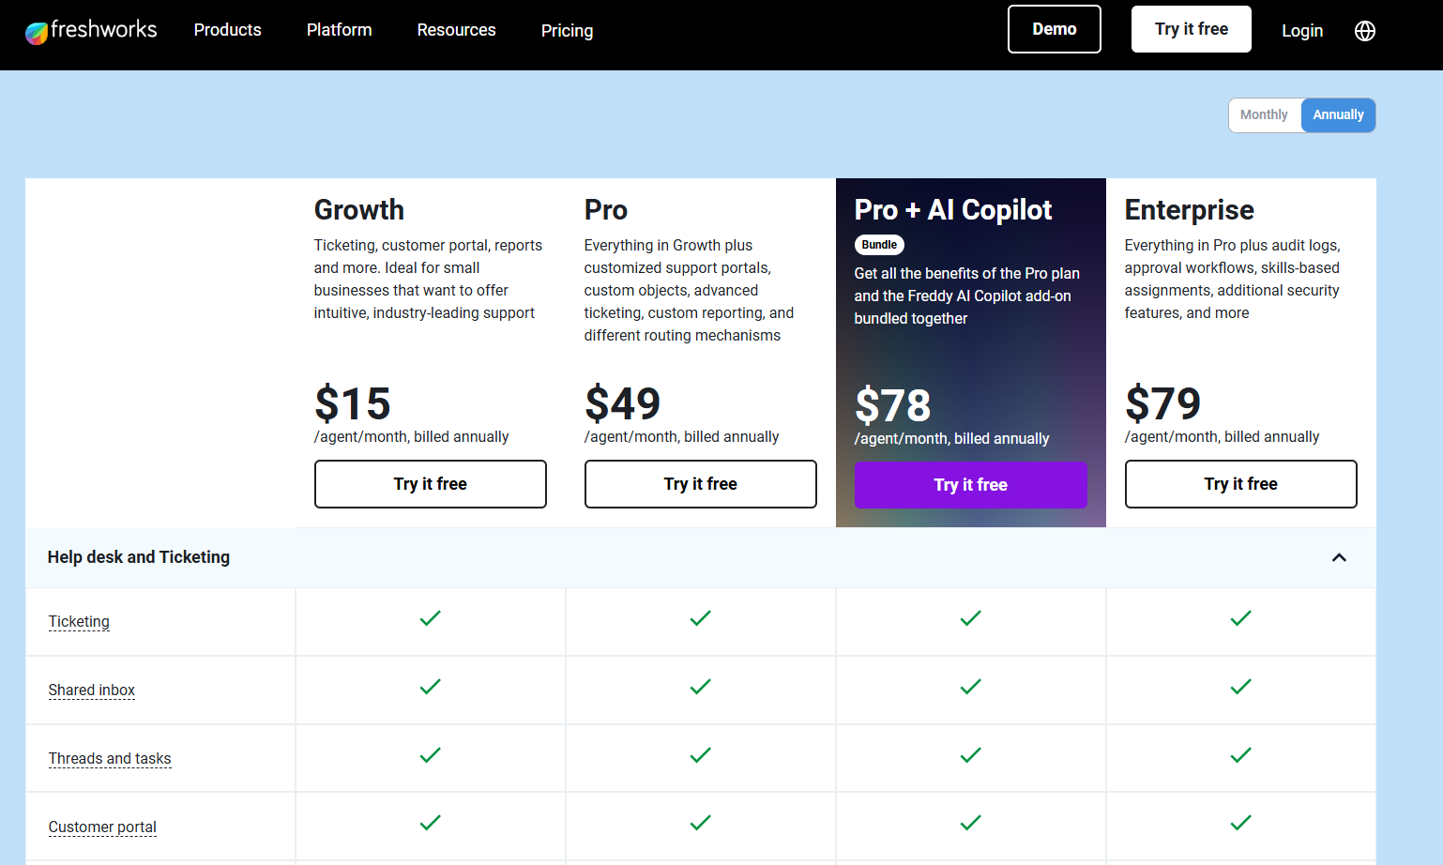
Task: Go to the Pricing page
Action: pyautogui.click(x=568, y=31)
